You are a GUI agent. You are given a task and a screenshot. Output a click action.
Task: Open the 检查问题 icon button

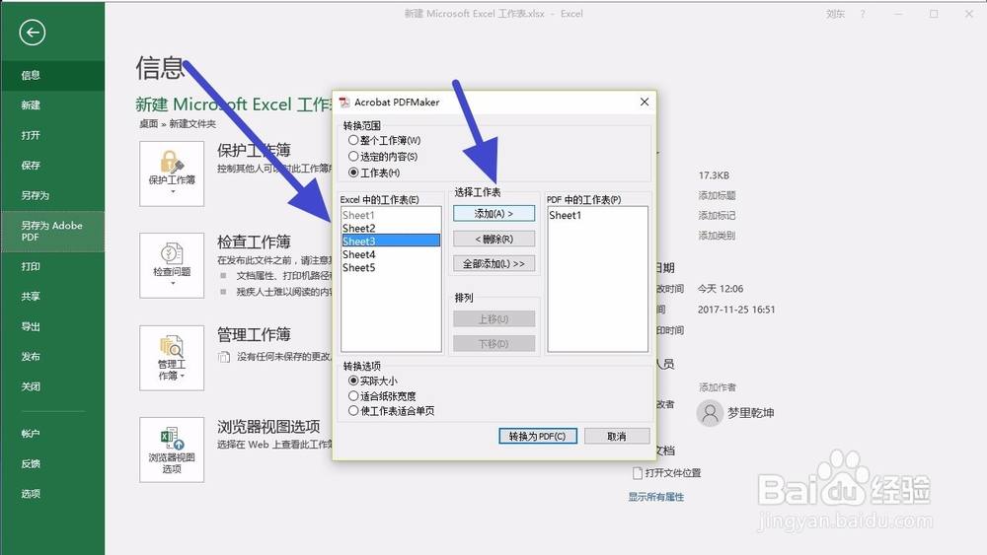click(172, 265)
